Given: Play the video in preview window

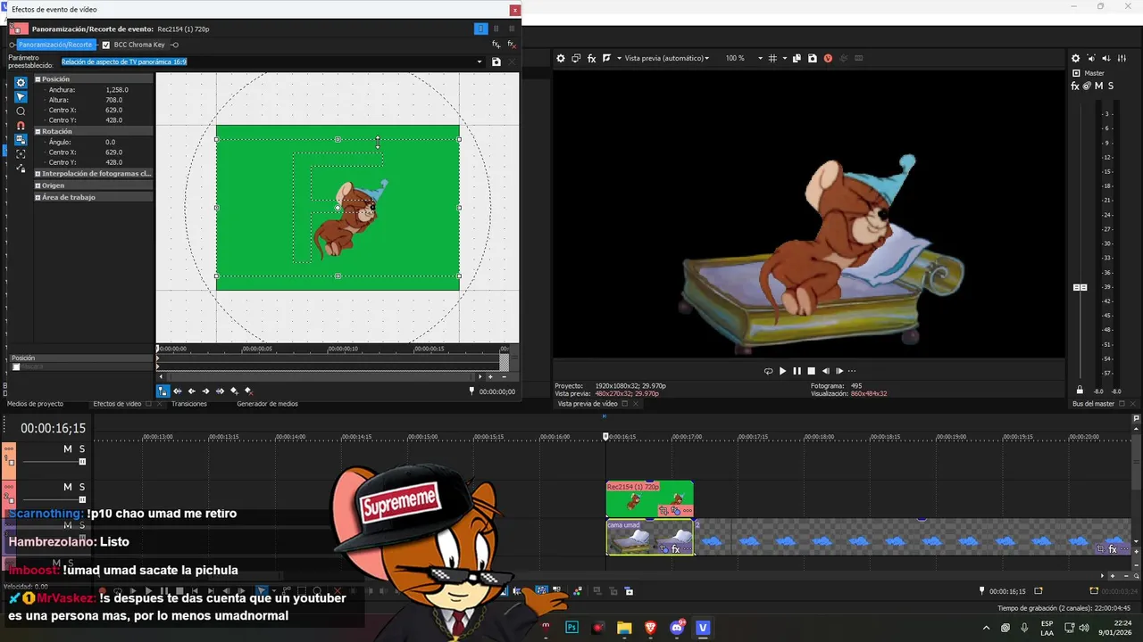Looking at the screenshot, I should pos(782,371).
